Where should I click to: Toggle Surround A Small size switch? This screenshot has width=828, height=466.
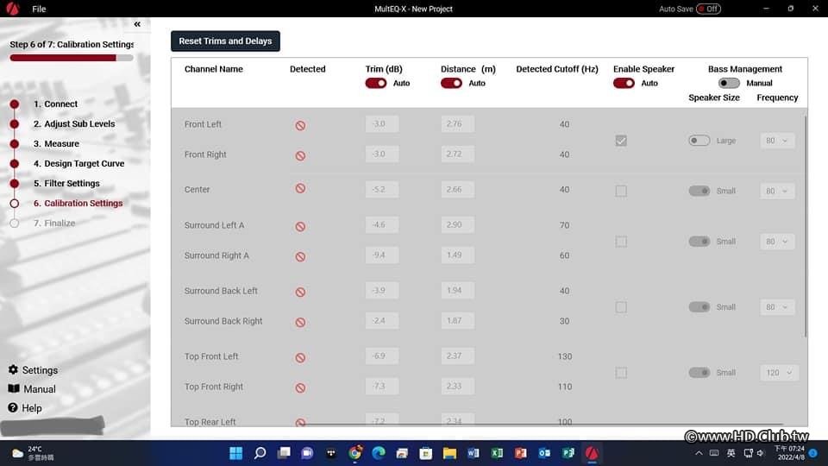point(699,242)
